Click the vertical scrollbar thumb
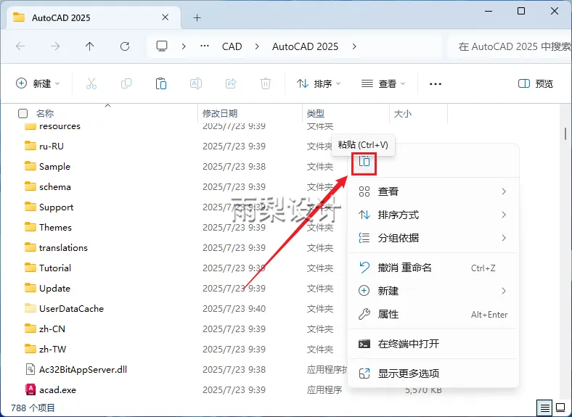Image resolution: width=572 pixels, height=417 pixels. coord(565,133)
